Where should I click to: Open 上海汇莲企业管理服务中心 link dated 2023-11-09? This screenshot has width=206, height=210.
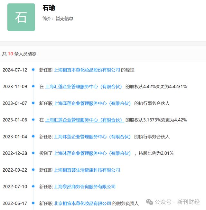coord(83,87)
